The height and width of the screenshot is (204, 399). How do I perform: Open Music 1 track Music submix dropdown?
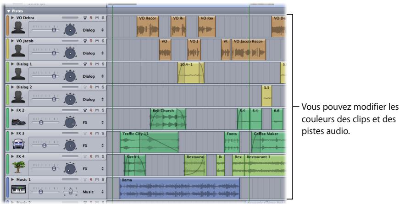(93, 192)
